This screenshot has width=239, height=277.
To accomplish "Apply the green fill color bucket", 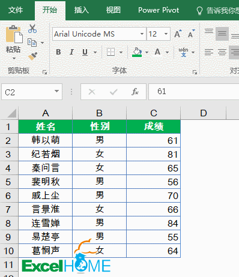I will coord(137,52).
